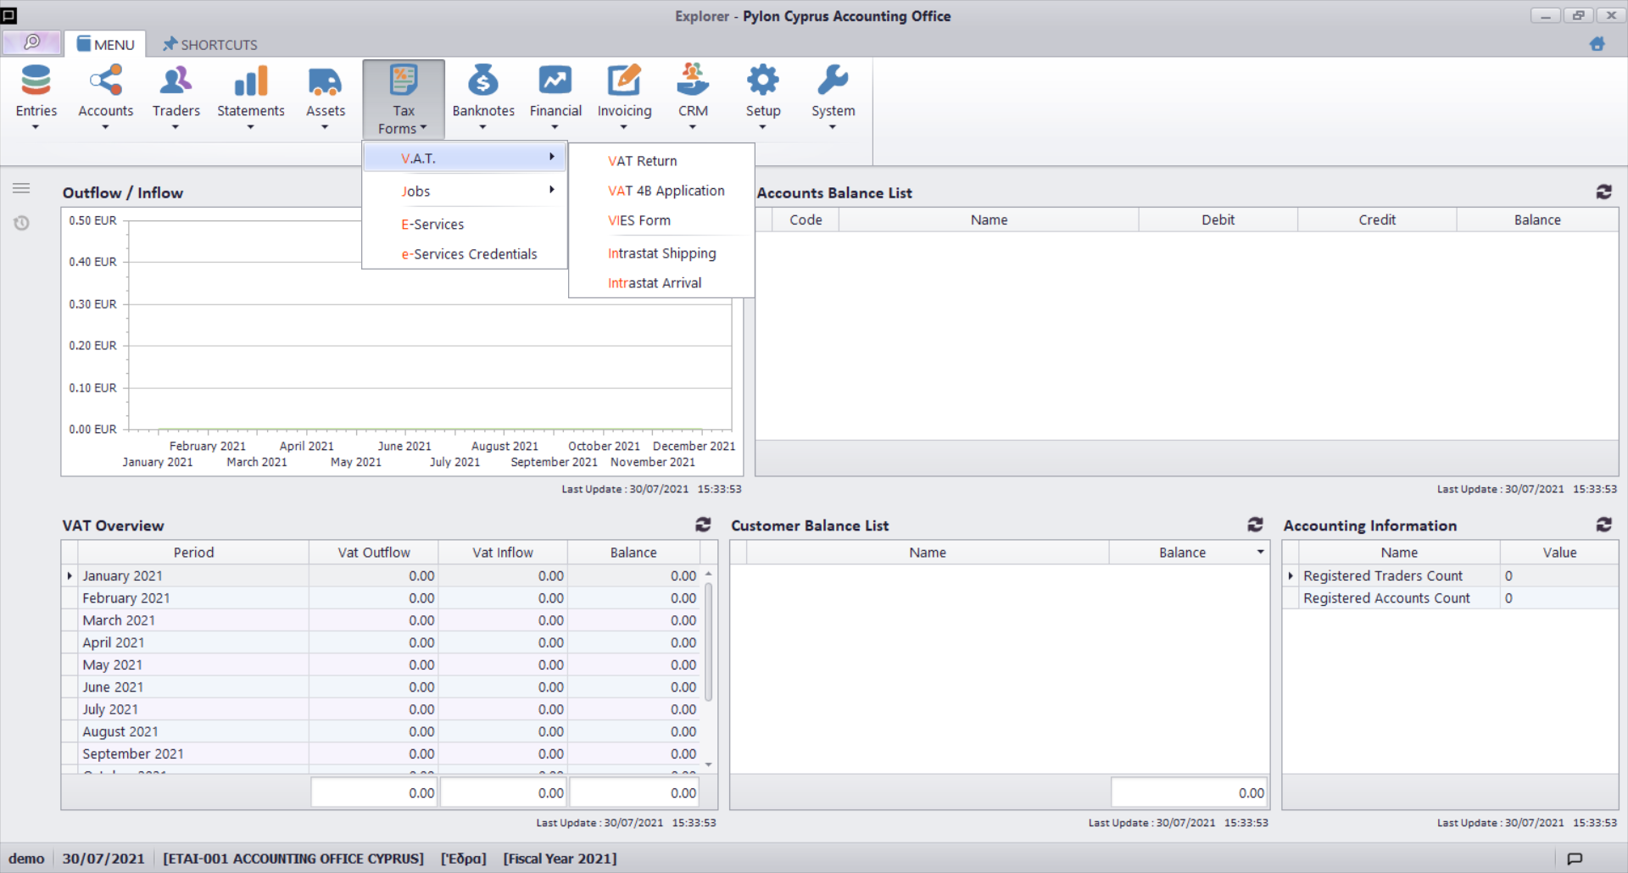
Task: Open the Setup gear icon
Action: tap(762, 81)
